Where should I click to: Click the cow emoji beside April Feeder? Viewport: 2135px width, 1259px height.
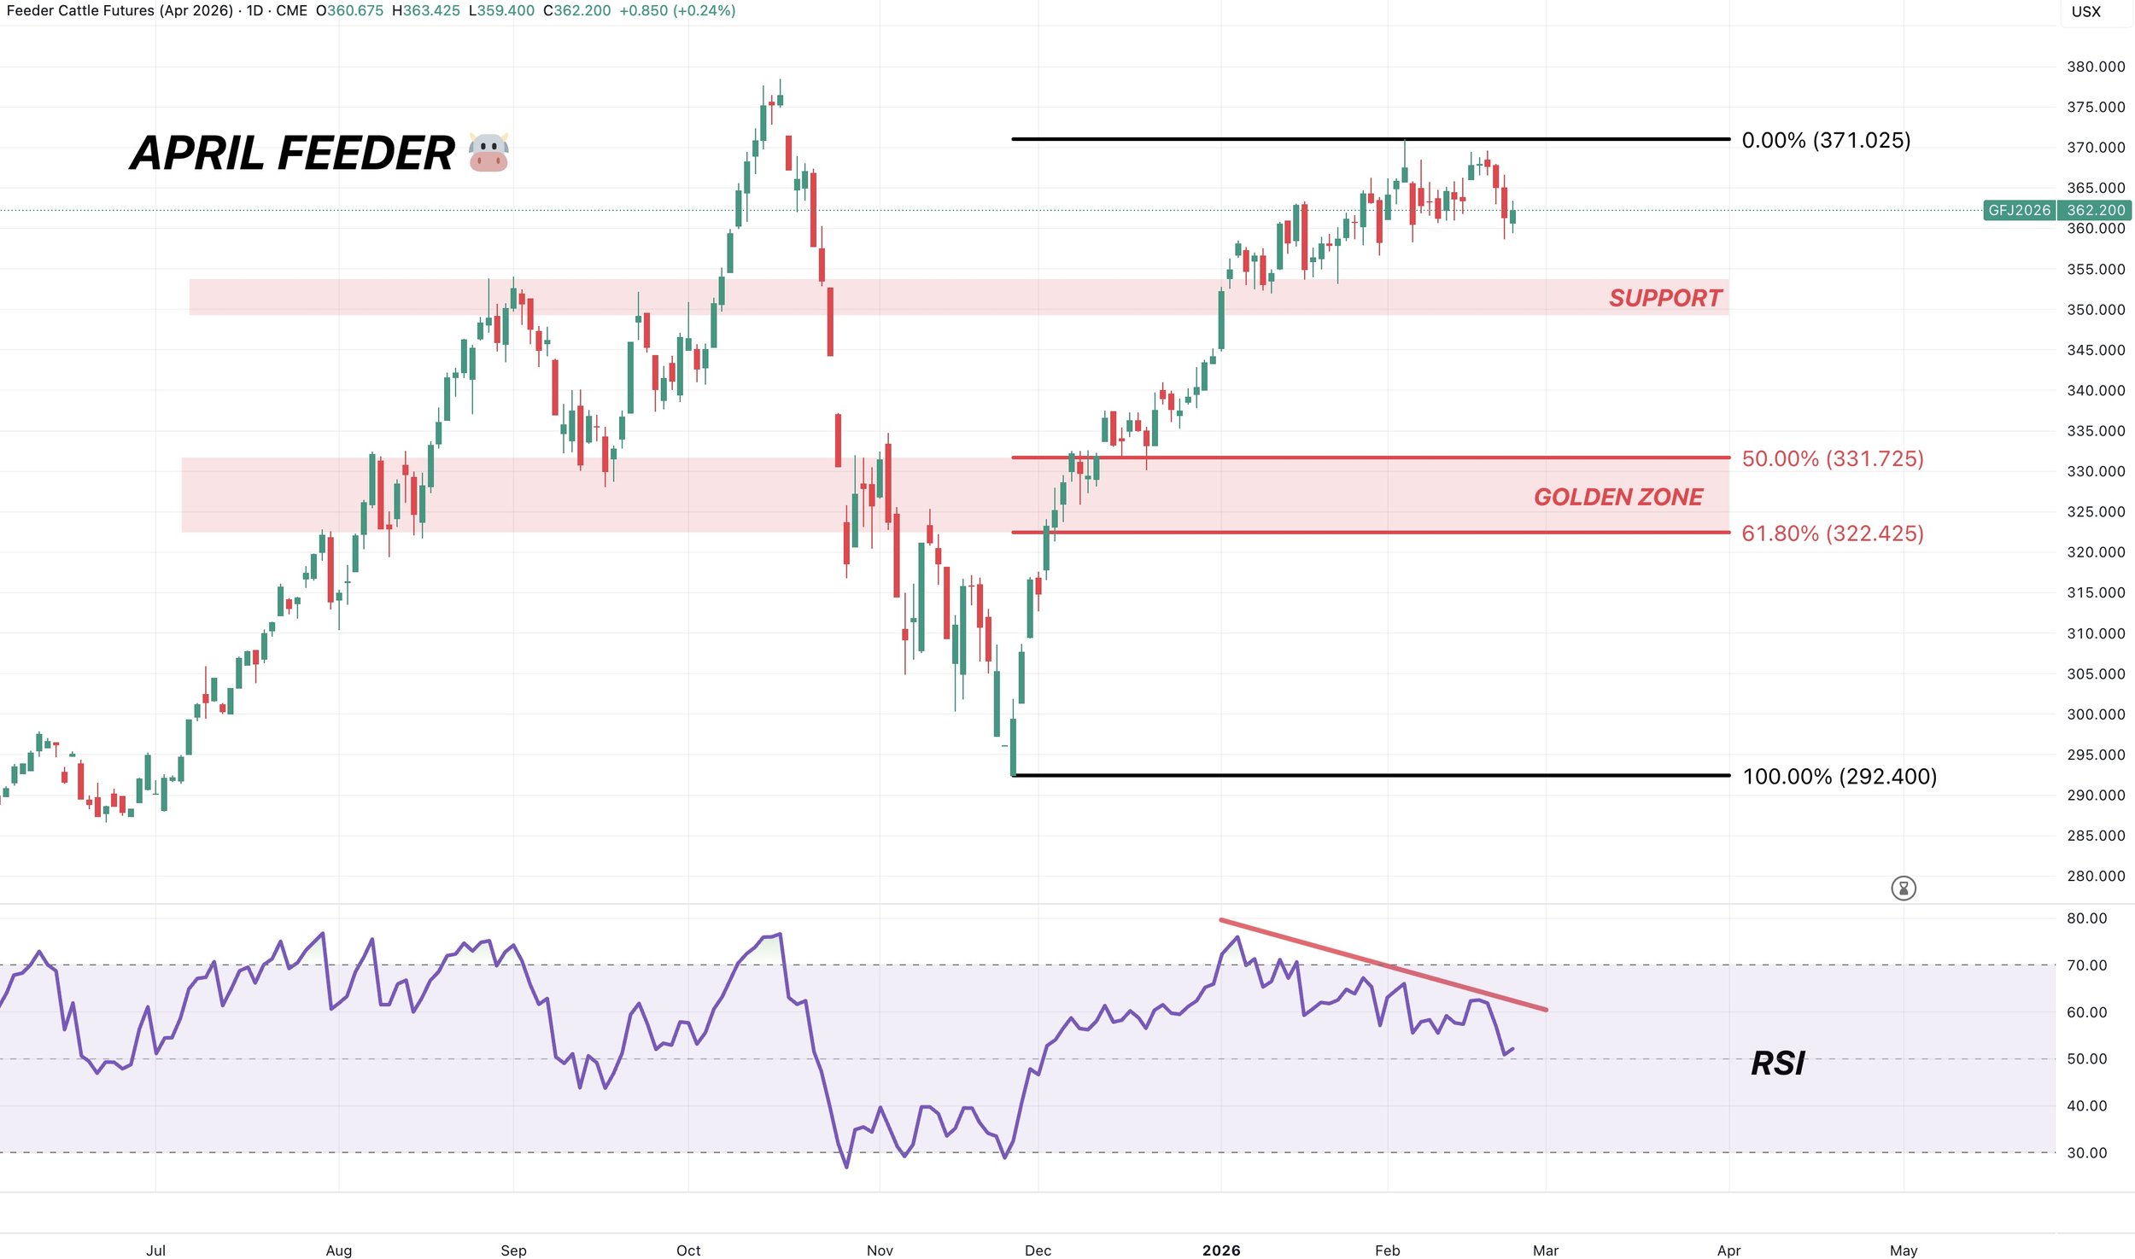(488, 153)
